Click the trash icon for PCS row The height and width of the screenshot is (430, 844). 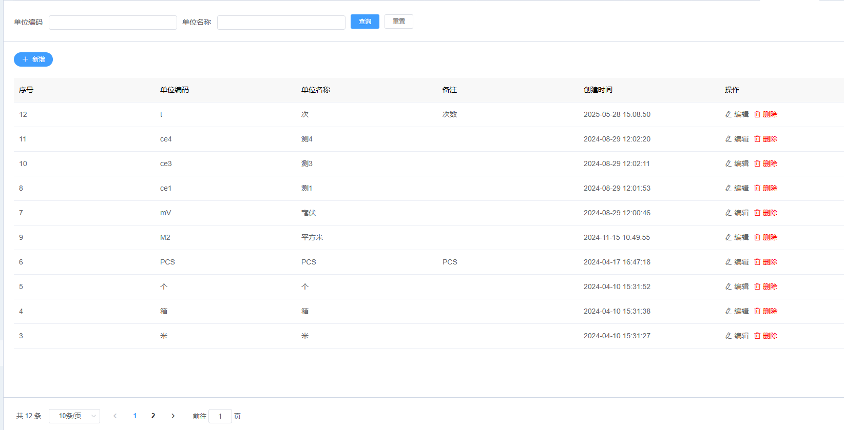coord(757,262)
